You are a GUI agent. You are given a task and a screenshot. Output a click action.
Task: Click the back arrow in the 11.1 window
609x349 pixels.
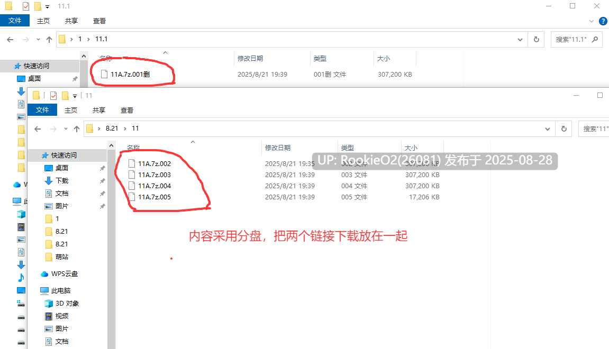point(10,39)
